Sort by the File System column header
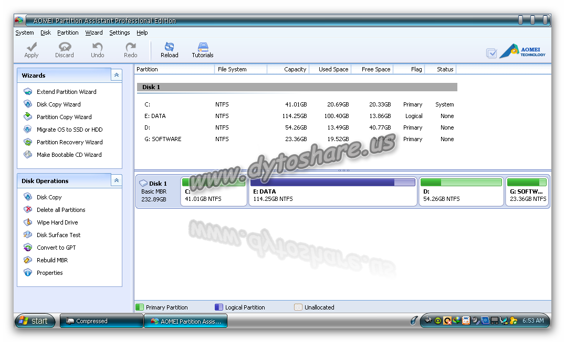This screenshot has width=565, height=342. coord(240,69)
